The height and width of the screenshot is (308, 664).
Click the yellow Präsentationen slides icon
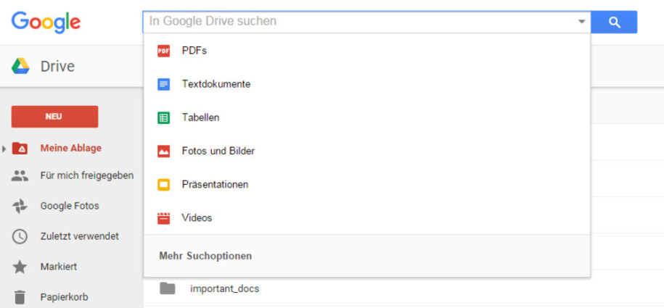[163, 185]
